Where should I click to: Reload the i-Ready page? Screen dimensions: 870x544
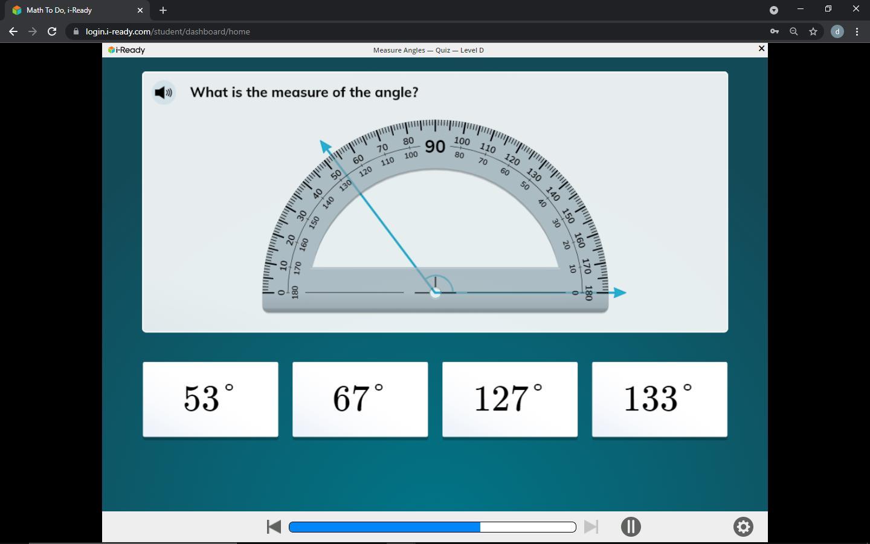pos(52,31)
